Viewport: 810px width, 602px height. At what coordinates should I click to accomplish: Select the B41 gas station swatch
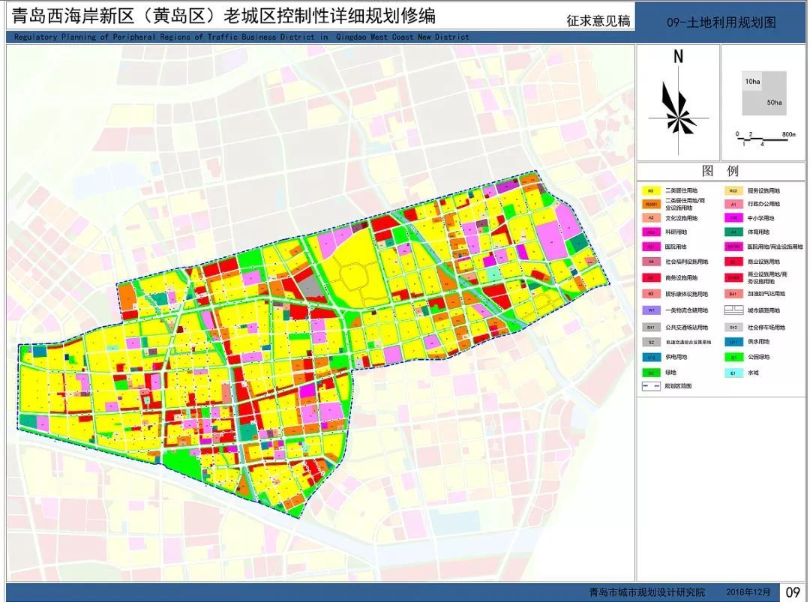pos(733,294)
